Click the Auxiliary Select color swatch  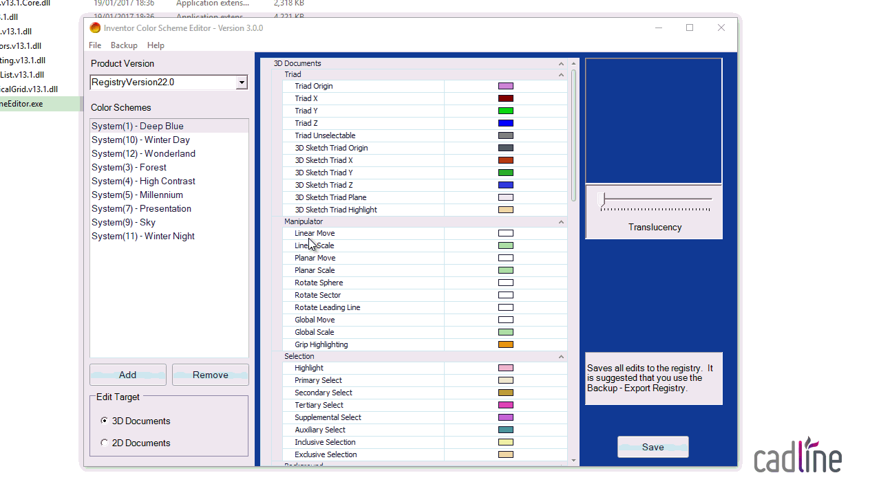(506, 430)
